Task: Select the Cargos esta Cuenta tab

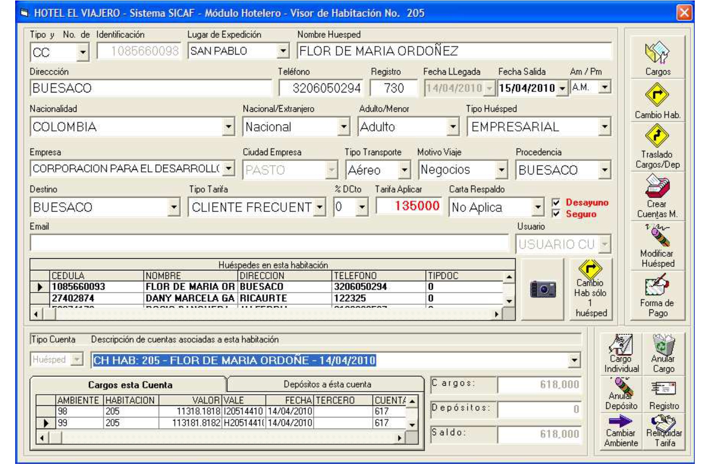Action: tap(130, 385)
